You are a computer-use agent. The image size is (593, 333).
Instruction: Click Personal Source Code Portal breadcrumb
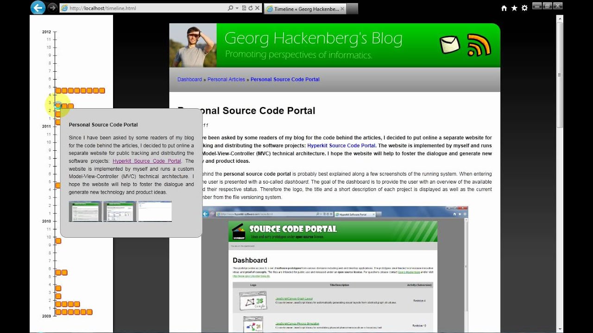[x=285, y=80]
